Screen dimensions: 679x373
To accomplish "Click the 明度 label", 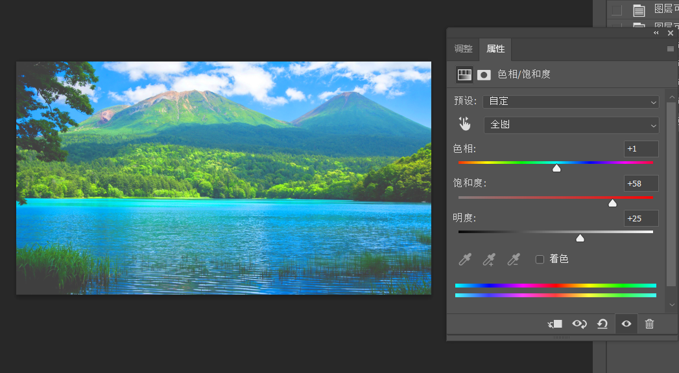I will tap(464, 218).
